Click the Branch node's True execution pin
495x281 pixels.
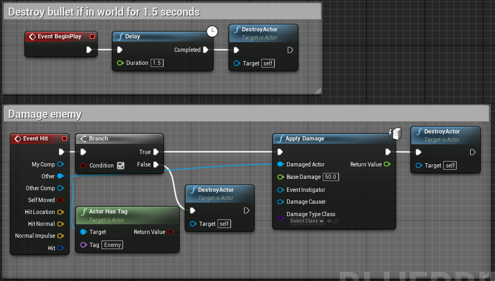(156, 152)
